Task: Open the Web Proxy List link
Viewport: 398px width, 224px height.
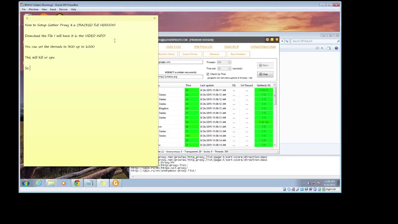Action: click(203, 47)
